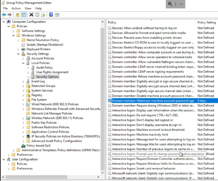Open the Action menu
This screenshot has height=181, width=218.
pos(16,8)
